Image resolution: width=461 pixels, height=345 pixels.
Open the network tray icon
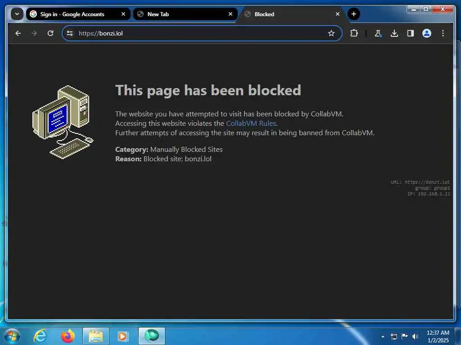pyautogui.click(x=393, y=336)
